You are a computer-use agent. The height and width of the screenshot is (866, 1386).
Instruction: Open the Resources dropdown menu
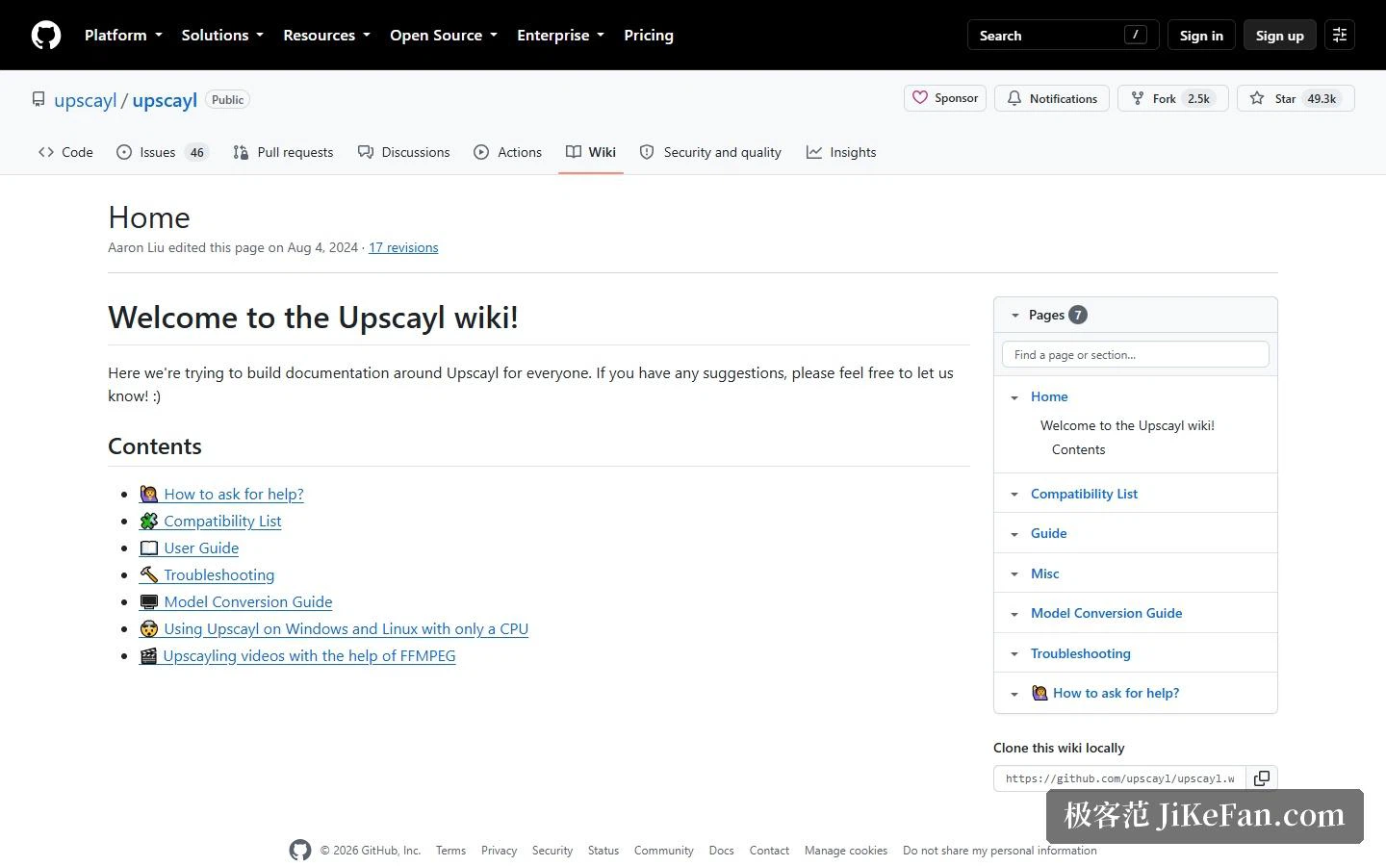pyautogui.click(x=326, y=36)
